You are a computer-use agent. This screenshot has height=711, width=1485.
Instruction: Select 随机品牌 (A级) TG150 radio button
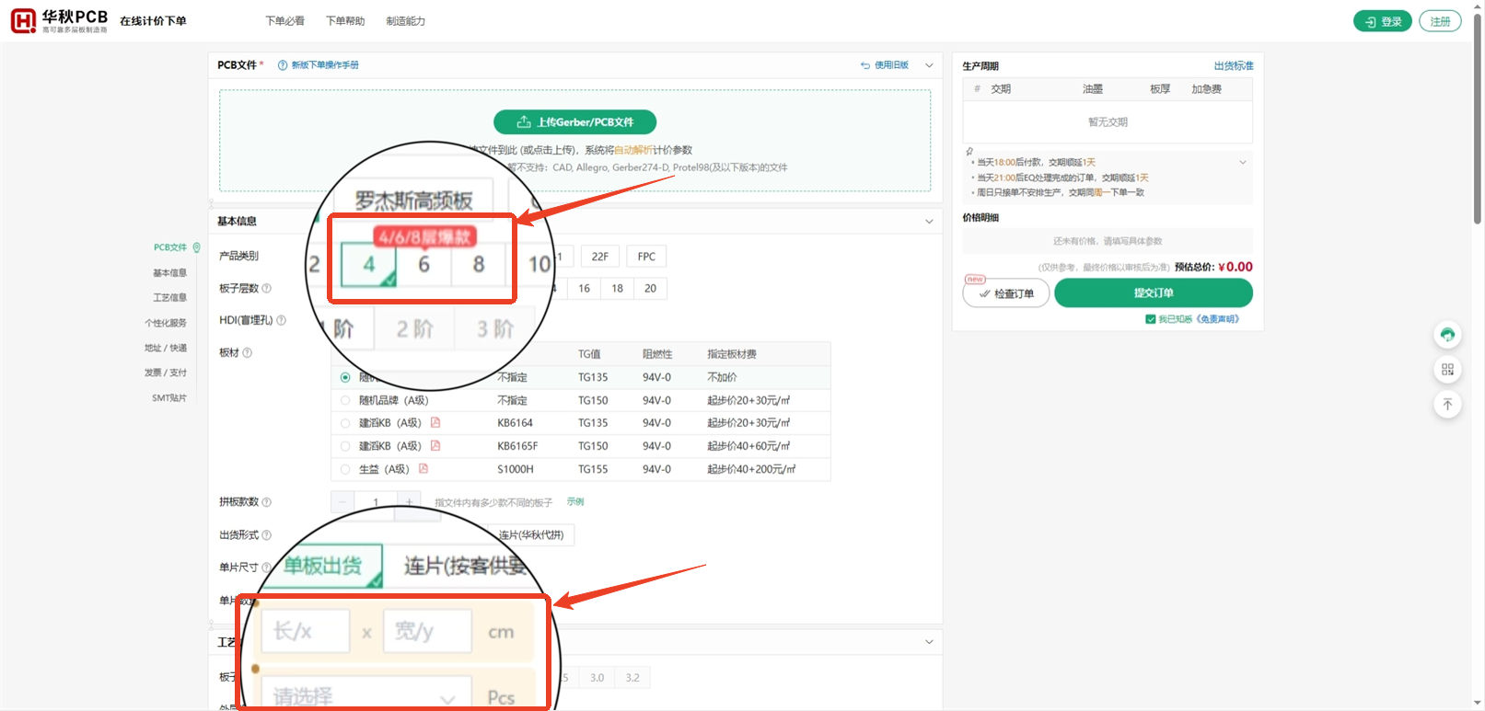(x=345, y=401)
